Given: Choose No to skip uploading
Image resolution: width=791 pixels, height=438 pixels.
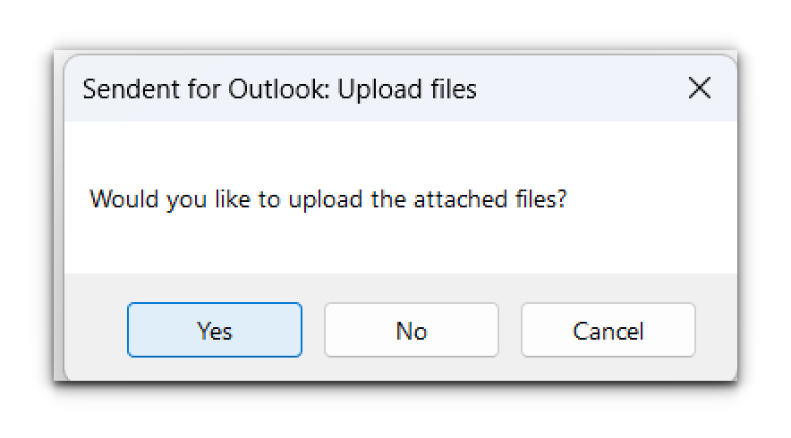Looking at the screenshot, I should (411, 331).
